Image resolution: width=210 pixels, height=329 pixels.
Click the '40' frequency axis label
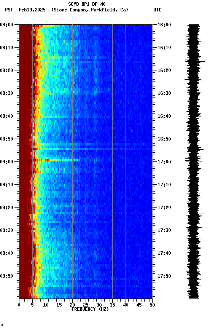pos(126,305)
